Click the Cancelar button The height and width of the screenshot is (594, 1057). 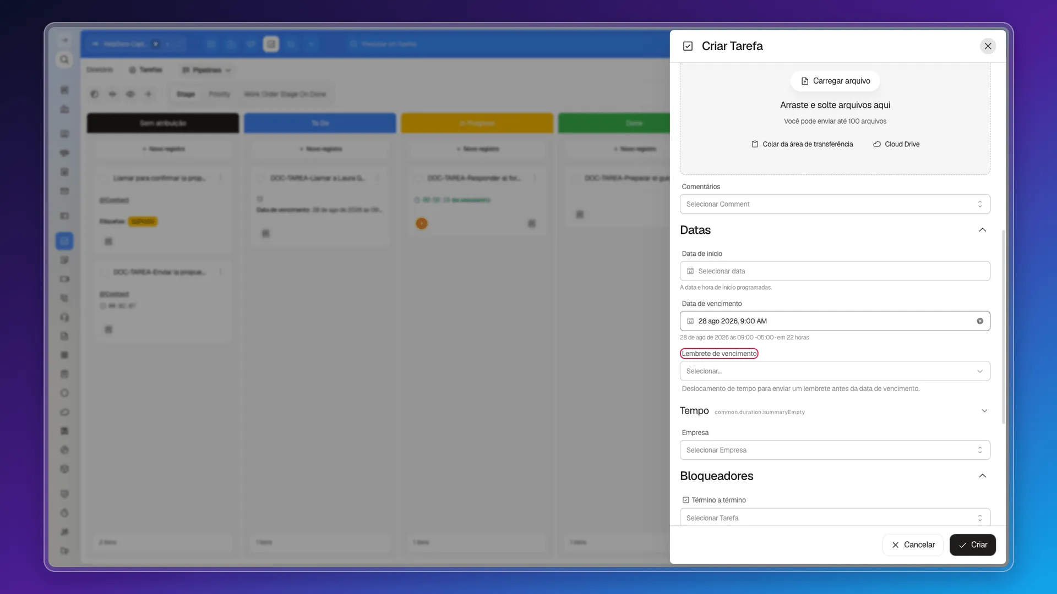coord(913,544)
